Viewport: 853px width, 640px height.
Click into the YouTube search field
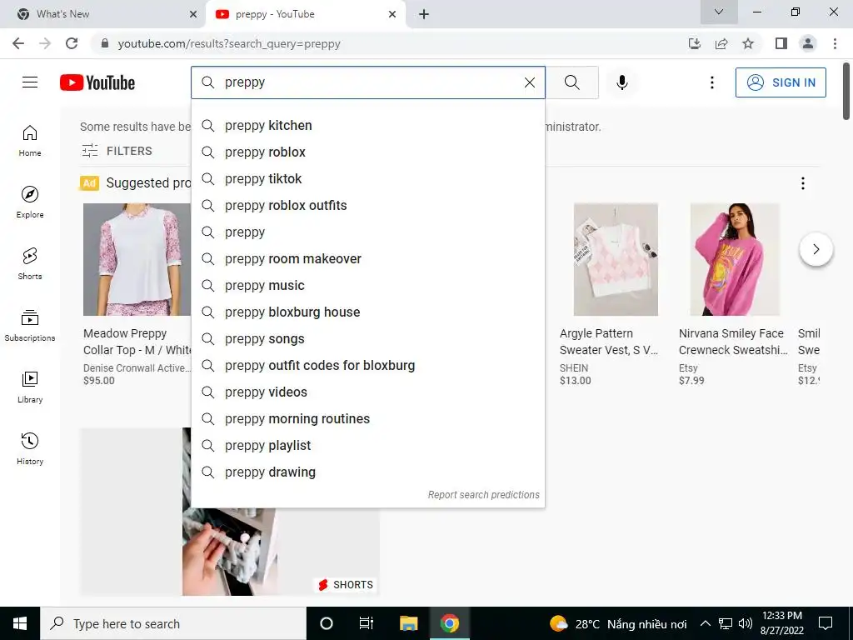pyautogui.click(x=367, y=82)
